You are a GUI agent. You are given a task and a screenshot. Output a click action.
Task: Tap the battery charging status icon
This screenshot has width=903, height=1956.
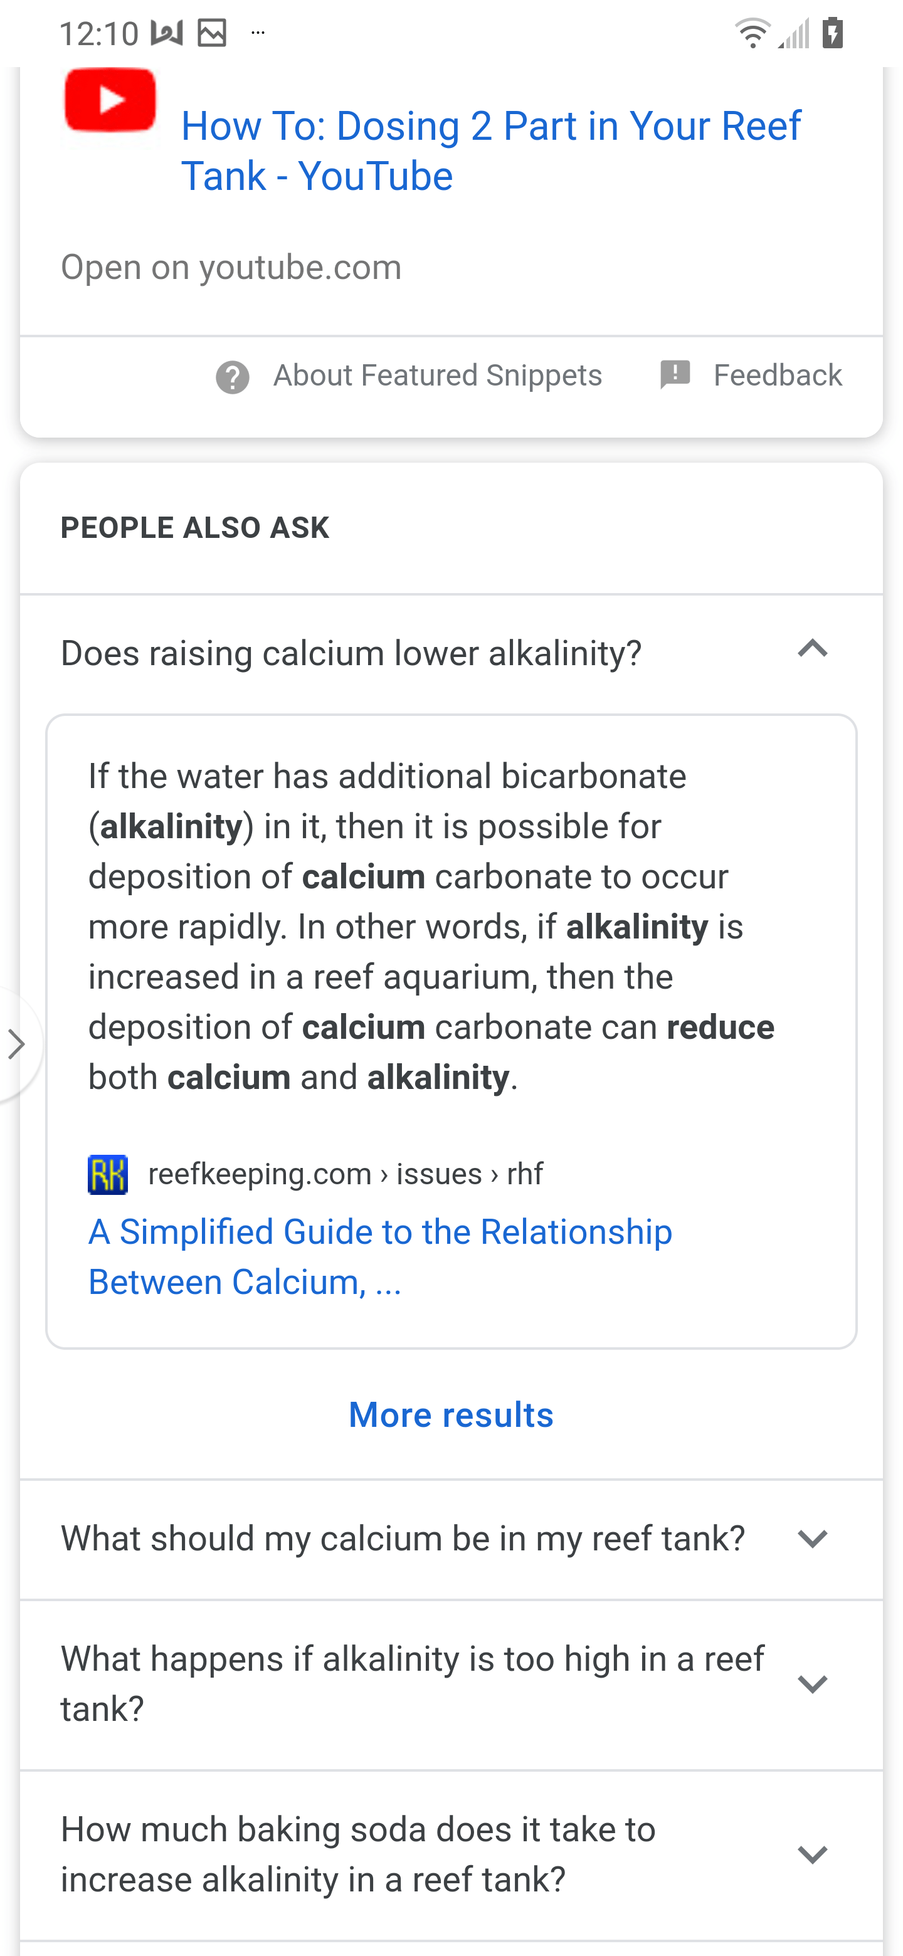832,33
